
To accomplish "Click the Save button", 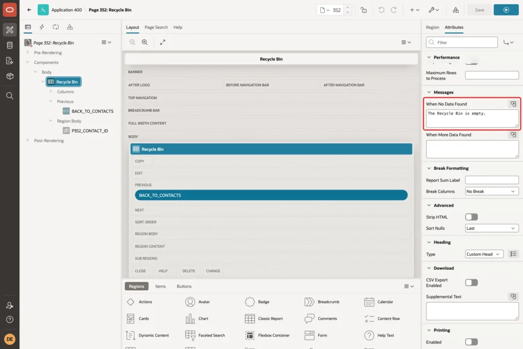I will [x=479, y=10].
